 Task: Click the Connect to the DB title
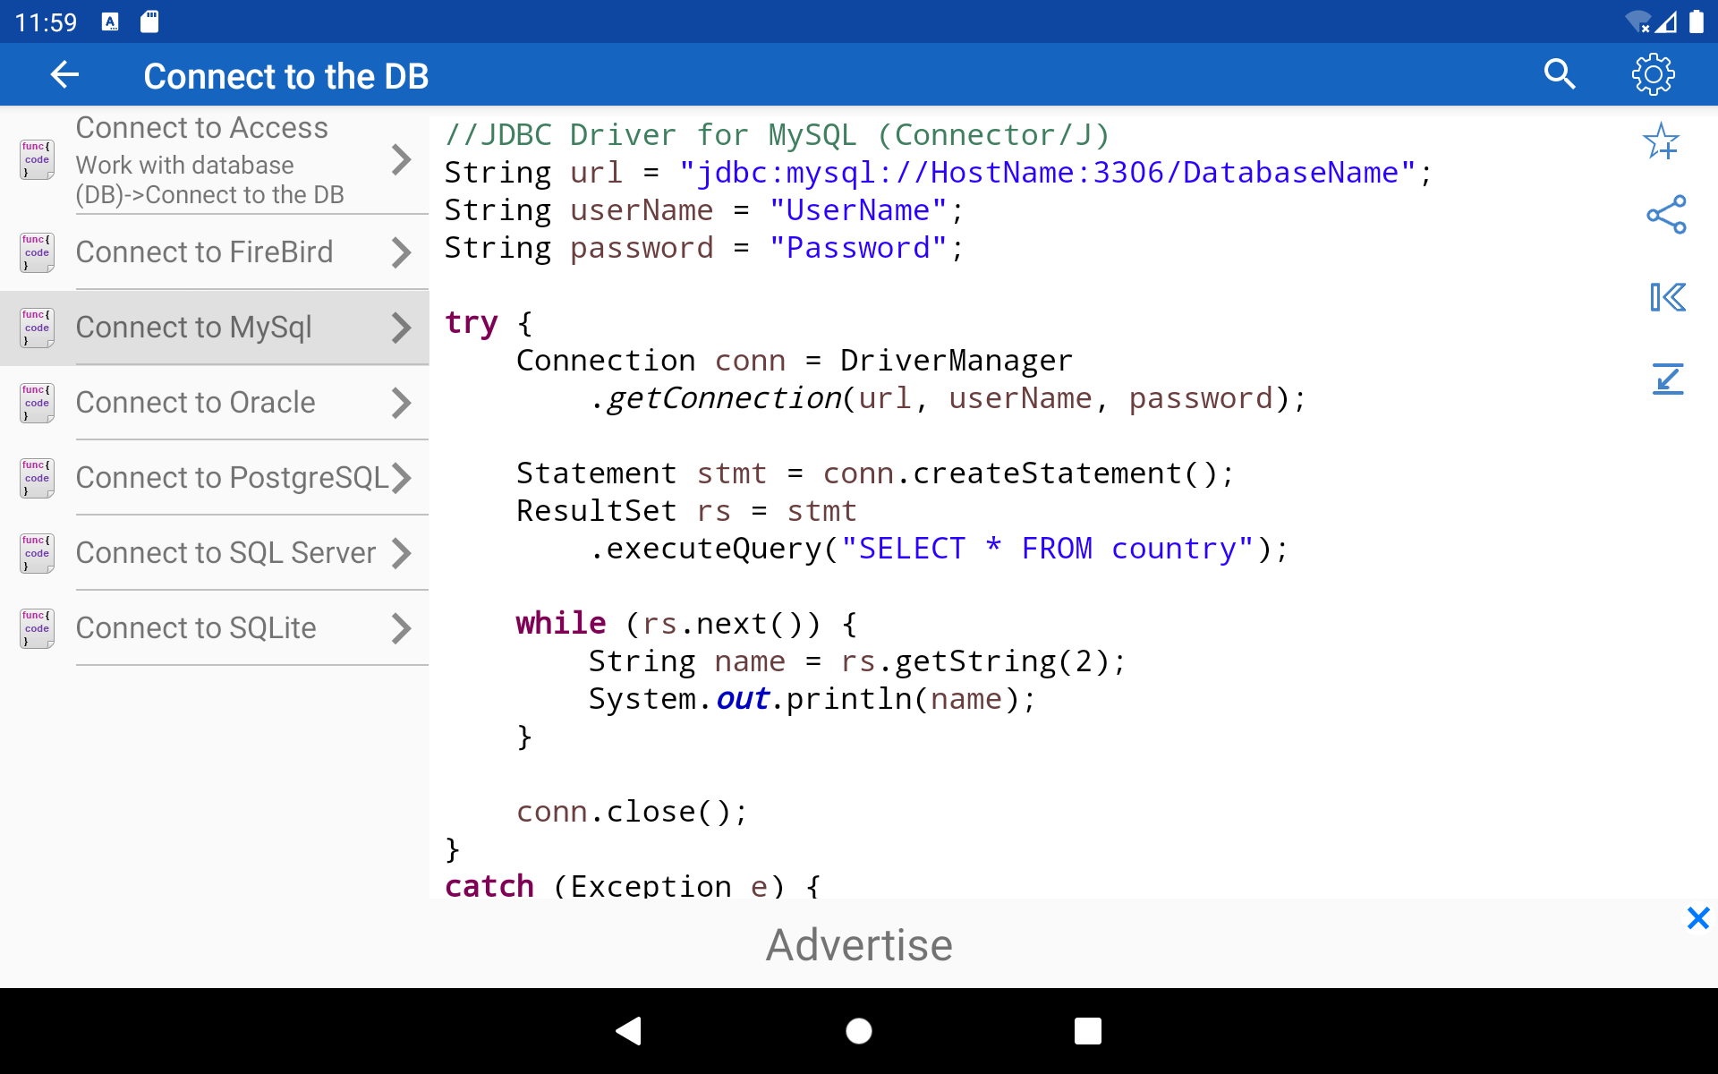286,76
